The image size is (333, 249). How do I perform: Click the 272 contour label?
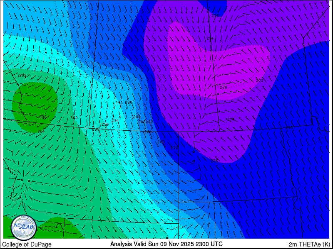click(x=260, y=81)
